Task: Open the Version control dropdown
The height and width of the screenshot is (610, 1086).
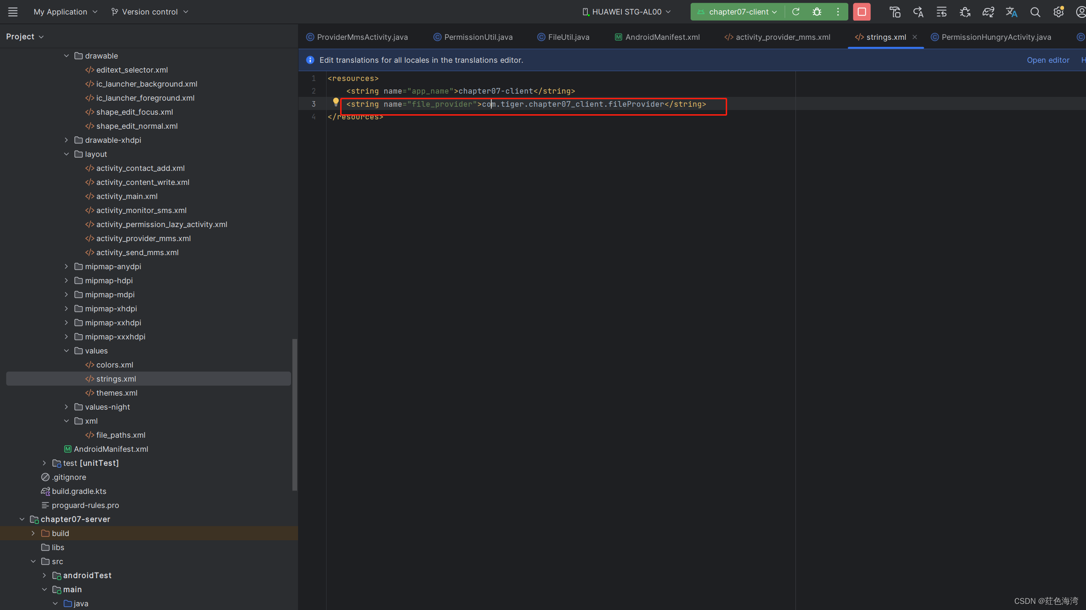Action: [x=150, y=12]
